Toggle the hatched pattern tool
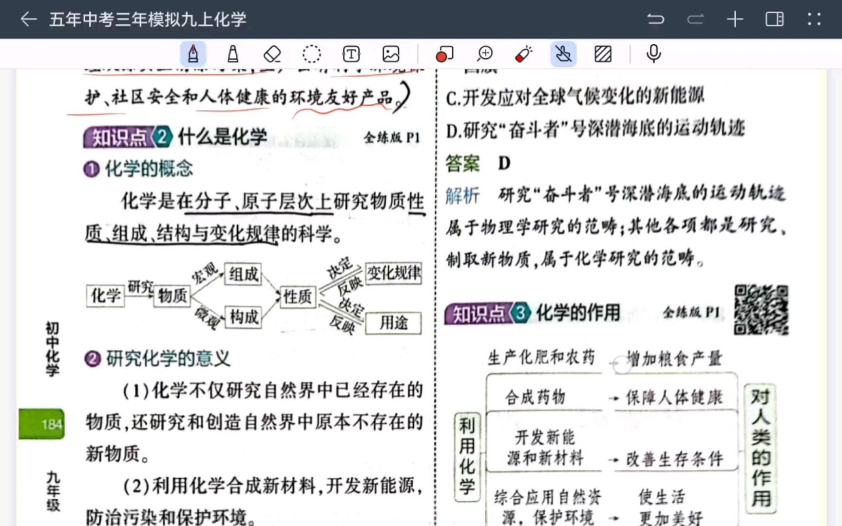Image resolution: width=842 pixels, height=526 pixels. point(603,54)
